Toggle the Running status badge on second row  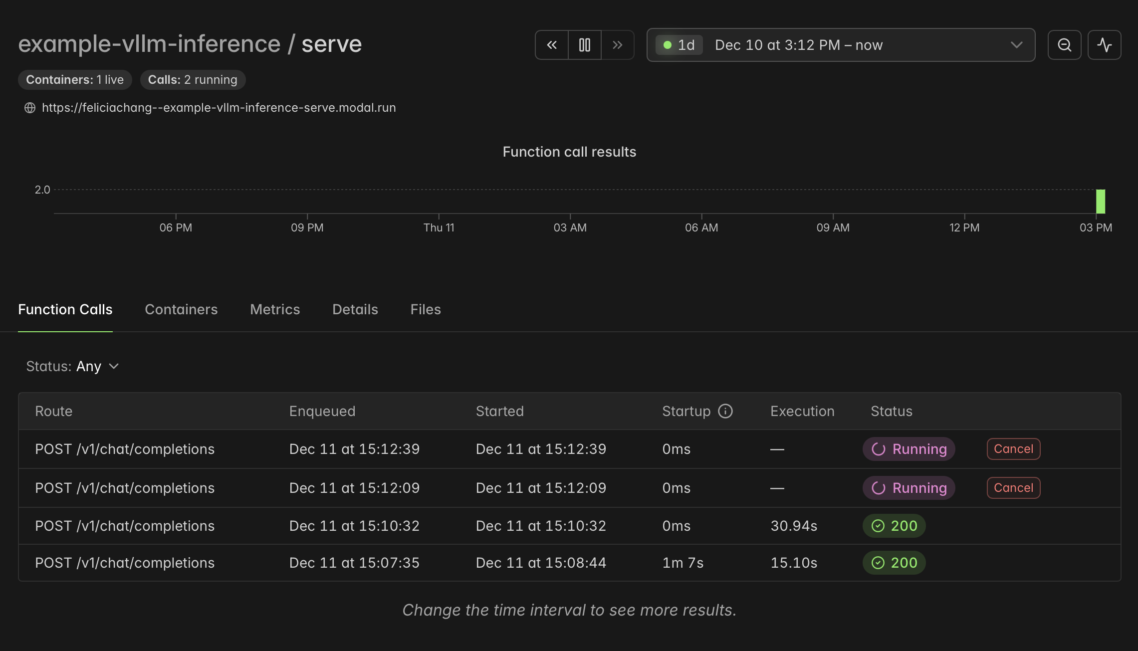909,488
